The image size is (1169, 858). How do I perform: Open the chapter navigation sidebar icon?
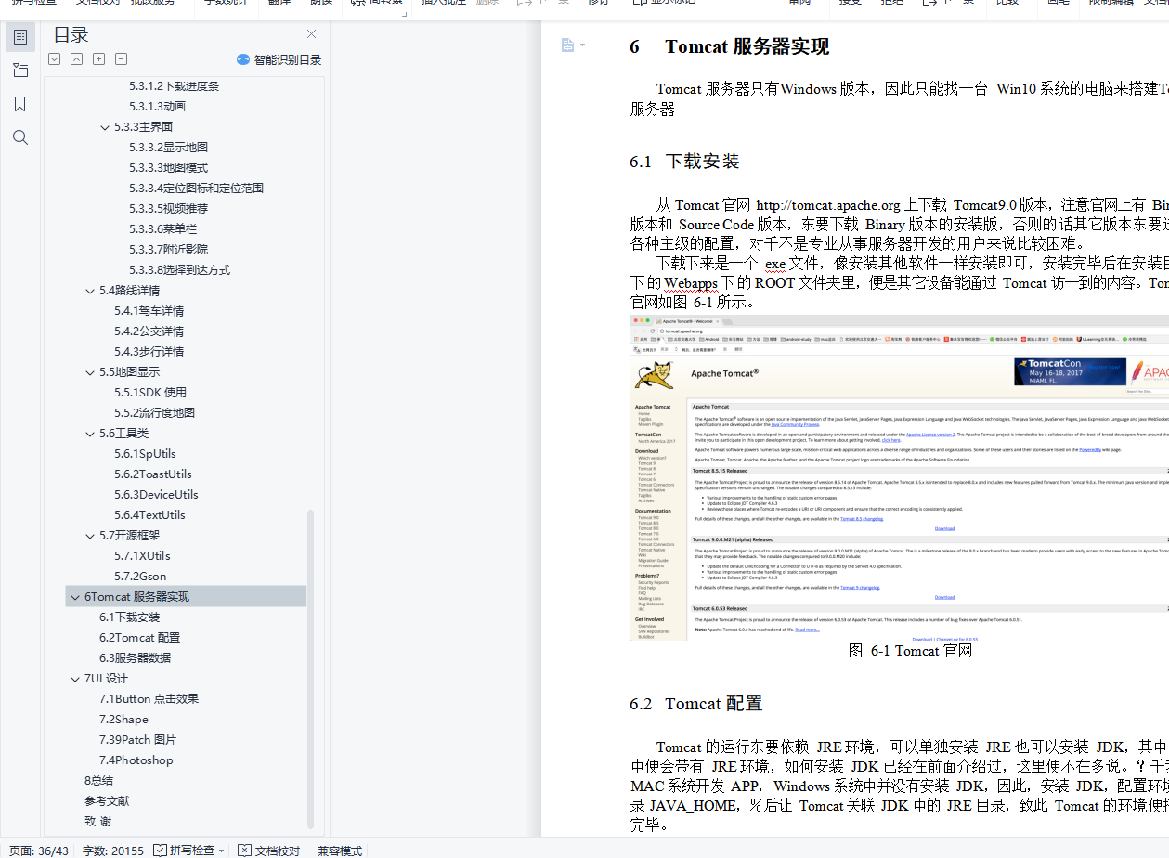click(x=19, y=71)
